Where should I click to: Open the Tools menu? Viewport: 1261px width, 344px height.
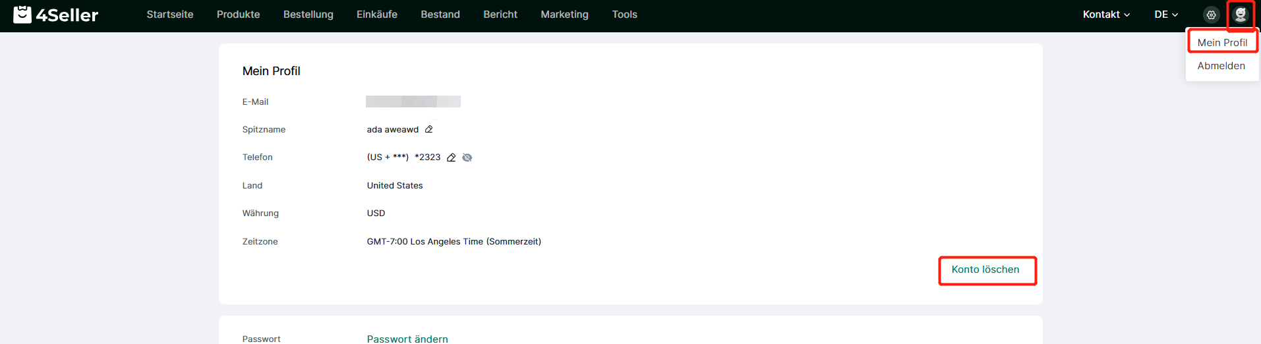tap(625, 14)
